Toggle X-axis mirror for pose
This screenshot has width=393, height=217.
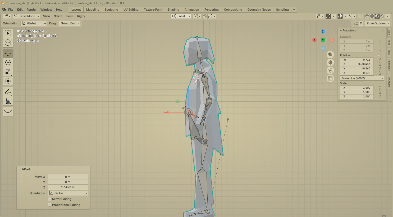[361, 23]
